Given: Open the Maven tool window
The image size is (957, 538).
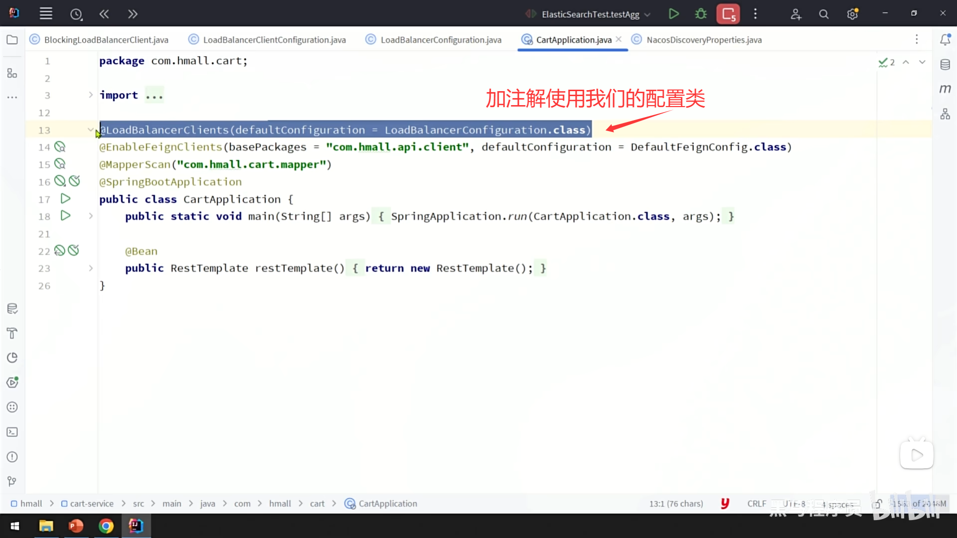Looking at the screenshot, I should 945,89.
